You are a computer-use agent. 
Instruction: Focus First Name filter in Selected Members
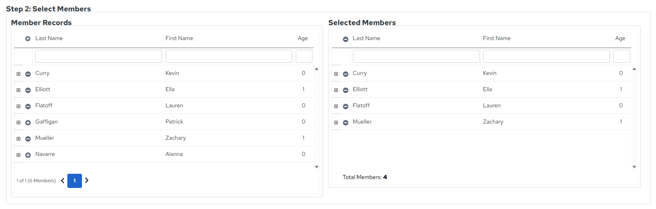(546, 56)
